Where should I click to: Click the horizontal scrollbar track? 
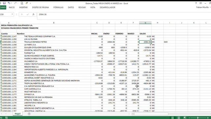[x=151, y=114]
